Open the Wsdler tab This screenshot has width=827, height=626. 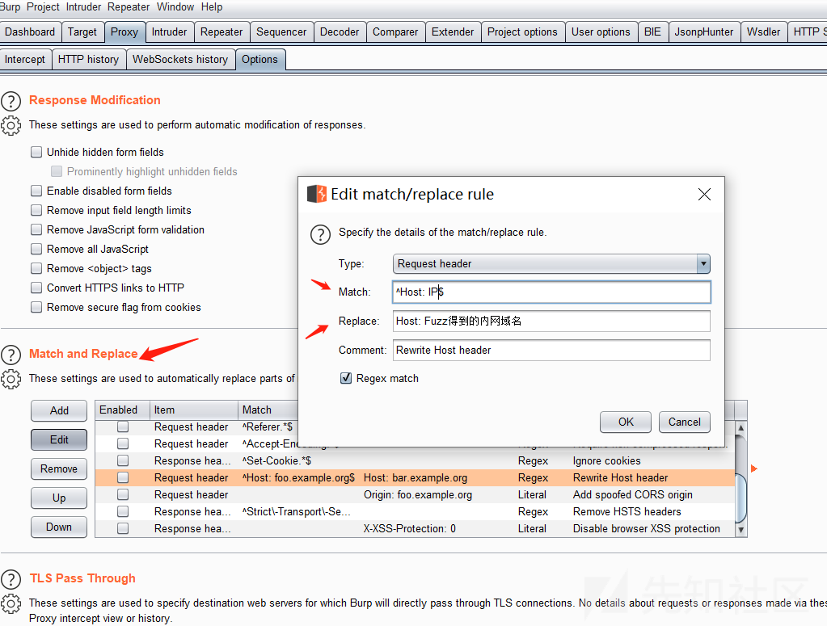point(763,32)
